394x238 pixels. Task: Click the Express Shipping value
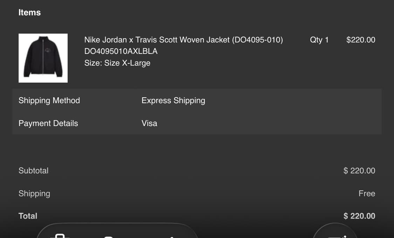tap(173, 100)
